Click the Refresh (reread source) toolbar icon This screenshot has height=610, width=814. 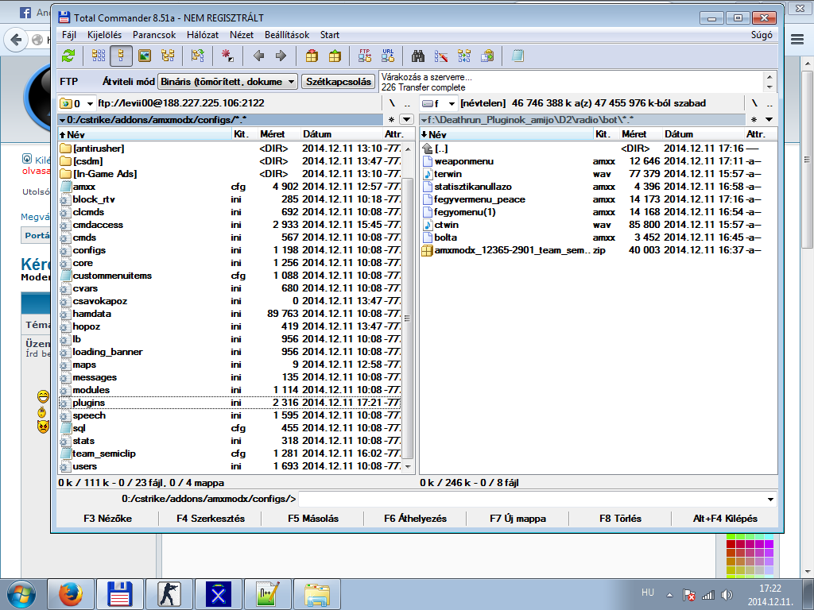click(x=69, y=56)
